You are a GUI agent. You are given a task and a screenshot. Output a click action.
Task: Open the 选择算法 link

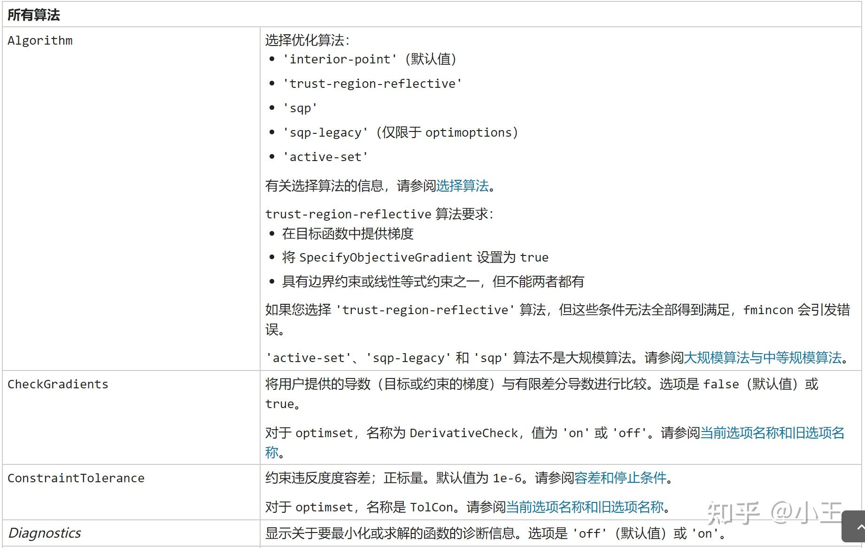[462, 186]
